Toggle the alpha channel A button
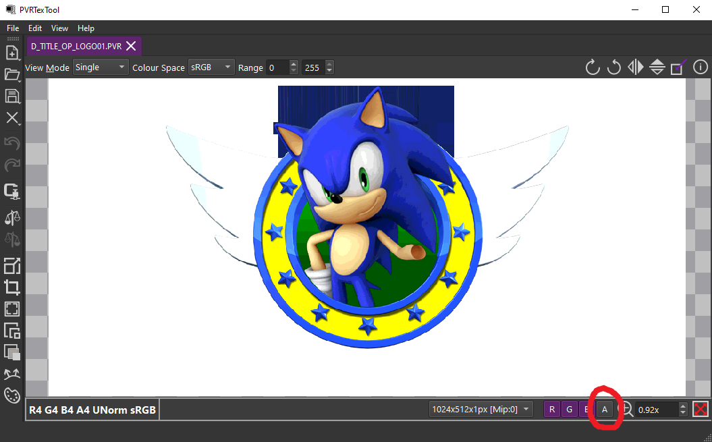The width and height of the screenshot is (712, 442). [x=605, y=410]
